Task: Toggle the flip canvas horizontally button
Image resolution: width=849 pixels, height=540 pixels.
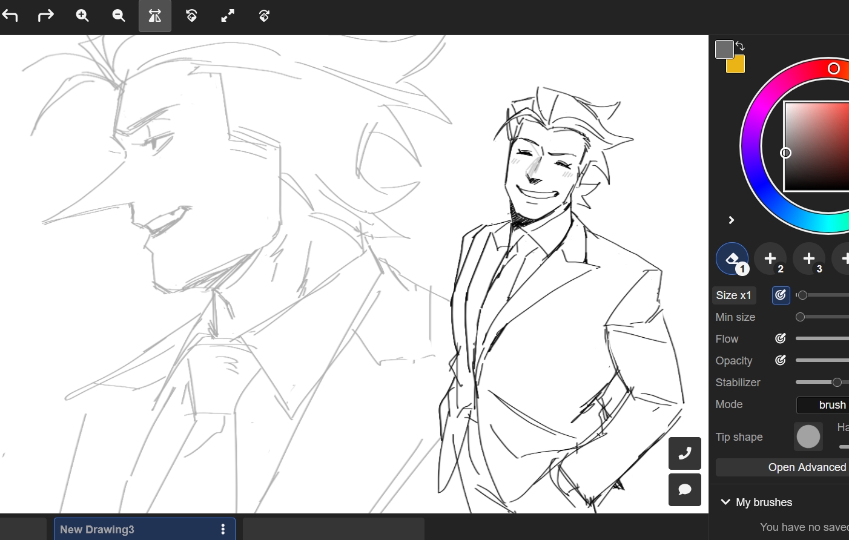Action: point(155,16)
